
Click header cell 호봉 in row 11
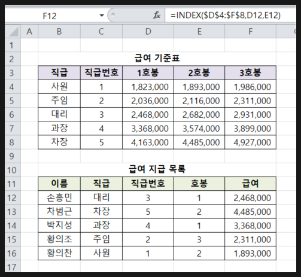click(x=199, y=184)
